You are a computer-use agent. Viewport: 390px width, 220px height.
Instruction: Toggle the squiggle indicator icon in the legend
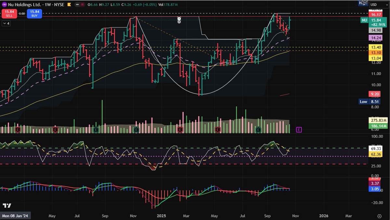83,5
